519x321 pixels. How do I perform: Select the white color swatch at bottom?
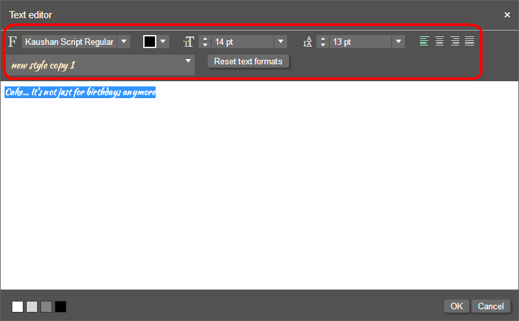(18, 307)
